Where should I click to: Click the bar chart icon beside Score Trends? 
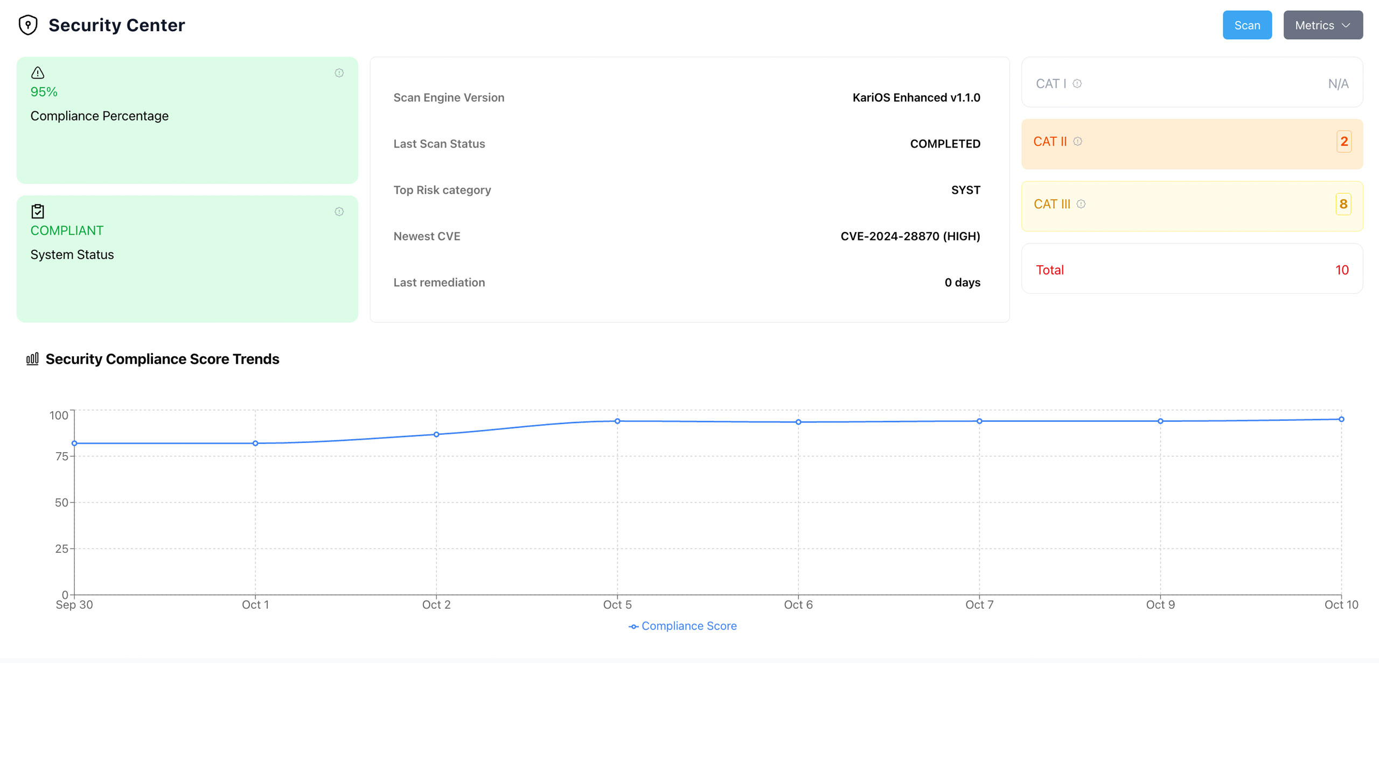pyautogui.click(x=32, y=359)
